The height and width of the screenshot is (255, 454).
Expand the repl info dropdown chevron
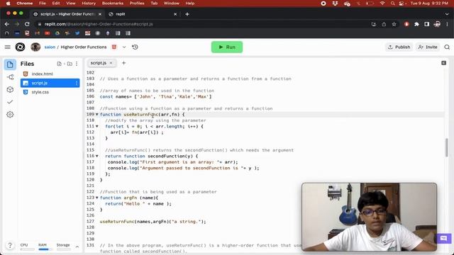124,47
